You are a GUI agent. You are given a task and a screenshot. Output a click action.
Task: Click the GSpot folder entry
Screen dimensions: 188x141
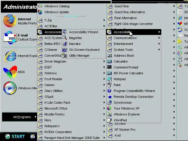tap(72, 97)
